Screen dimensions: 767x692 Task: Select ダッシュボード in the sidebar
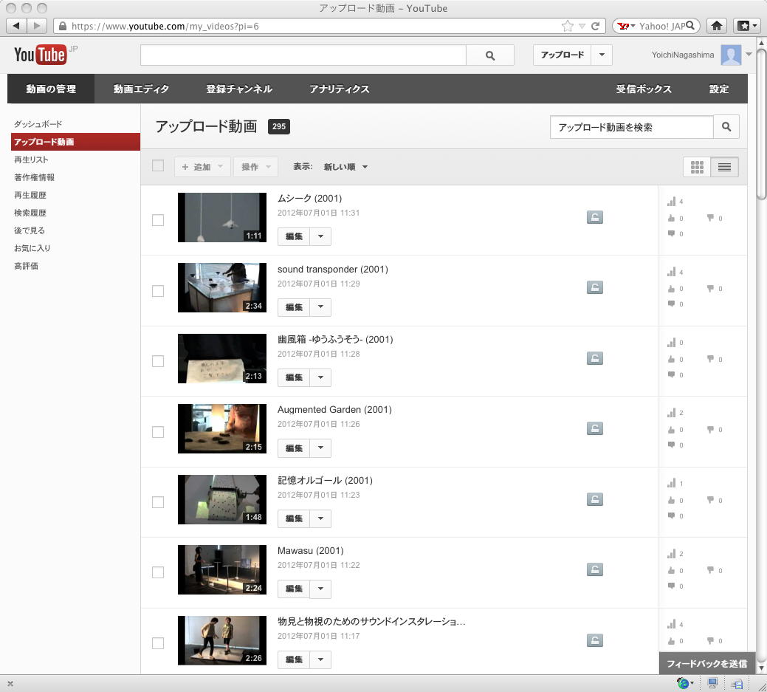[38, 124]
